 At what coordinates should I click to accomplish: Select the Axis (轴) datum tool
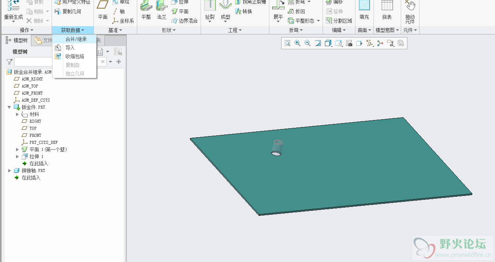pyautogui.click(x=118, y=11)
